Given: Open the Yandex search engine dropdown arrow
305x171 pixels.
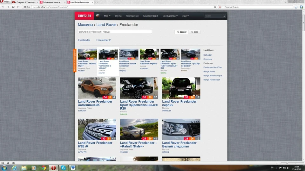Looking at the screenshot, I should (x=222, y=7).
